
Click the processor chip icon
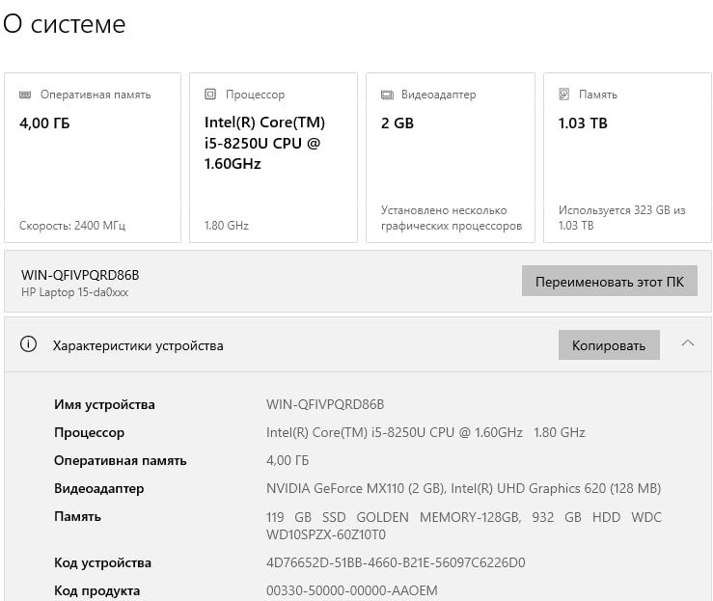tap(210, 95)
